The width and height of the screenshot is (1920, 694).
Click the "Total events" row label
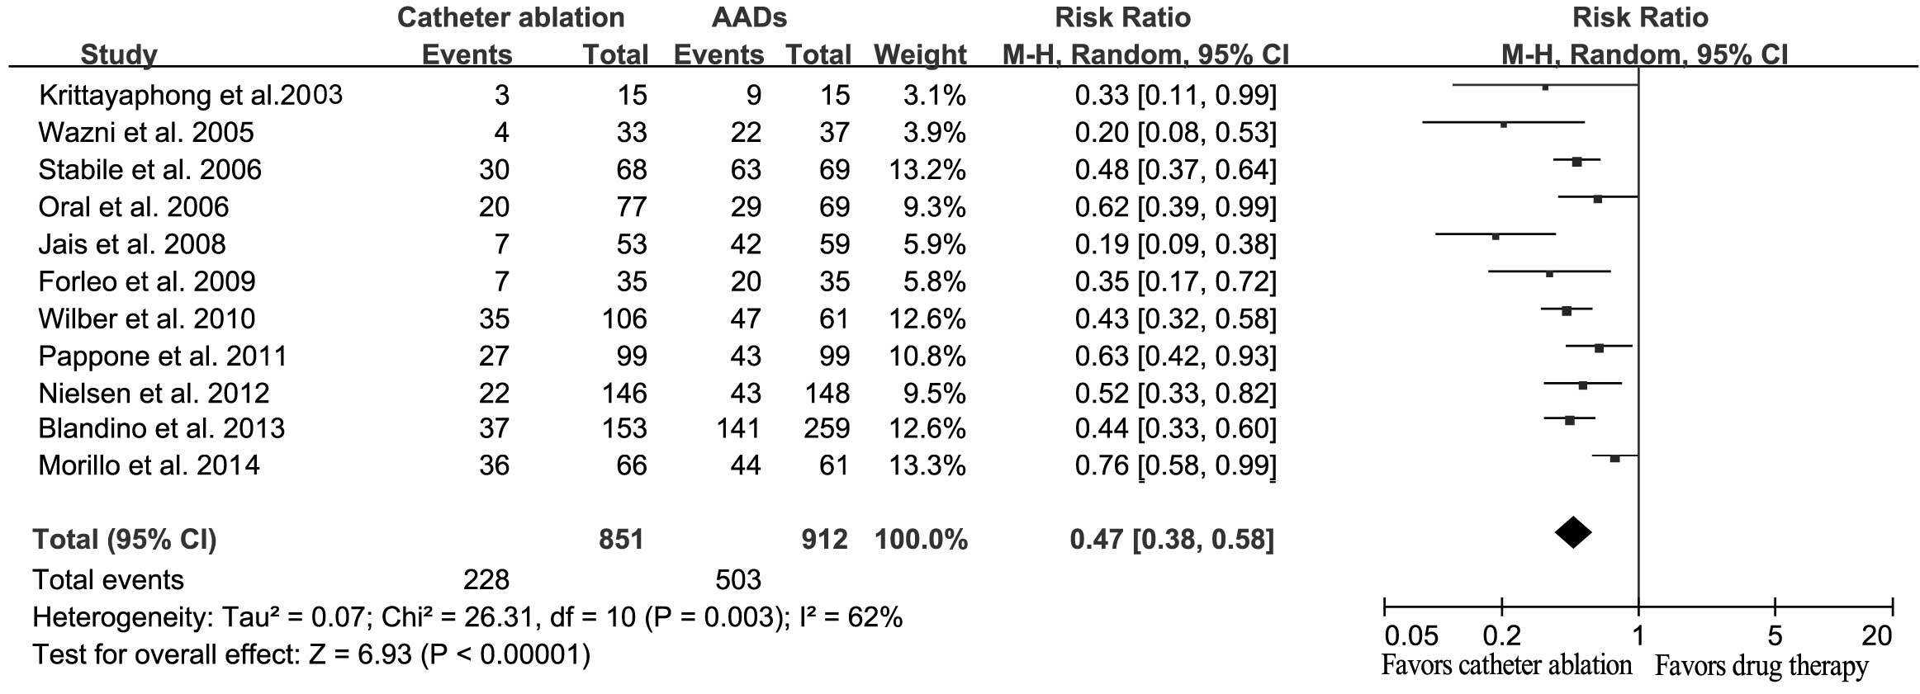click(x=108, y=579)
